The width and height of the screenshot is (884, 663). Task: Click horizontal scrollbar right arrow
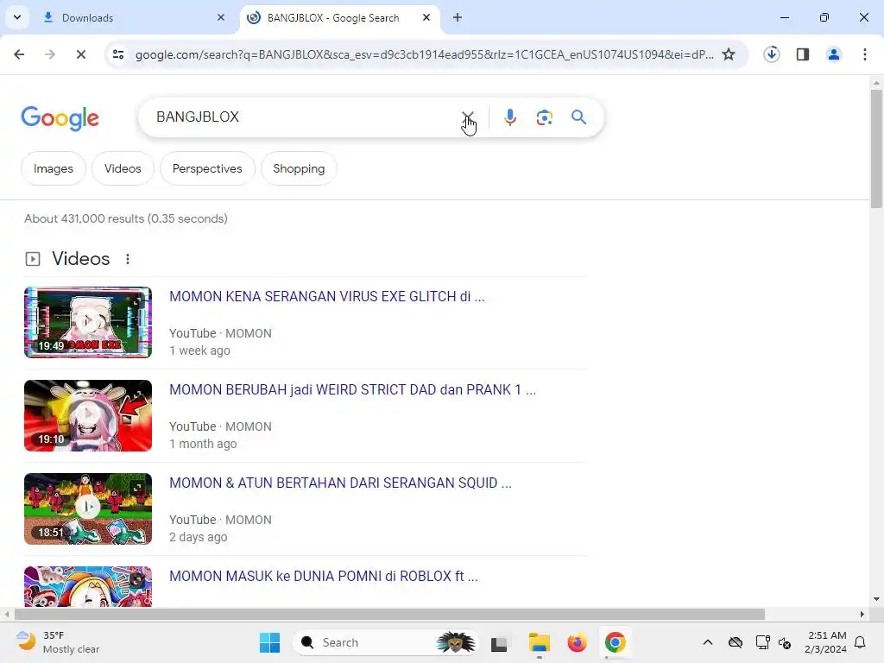click(x=862, y=614)
